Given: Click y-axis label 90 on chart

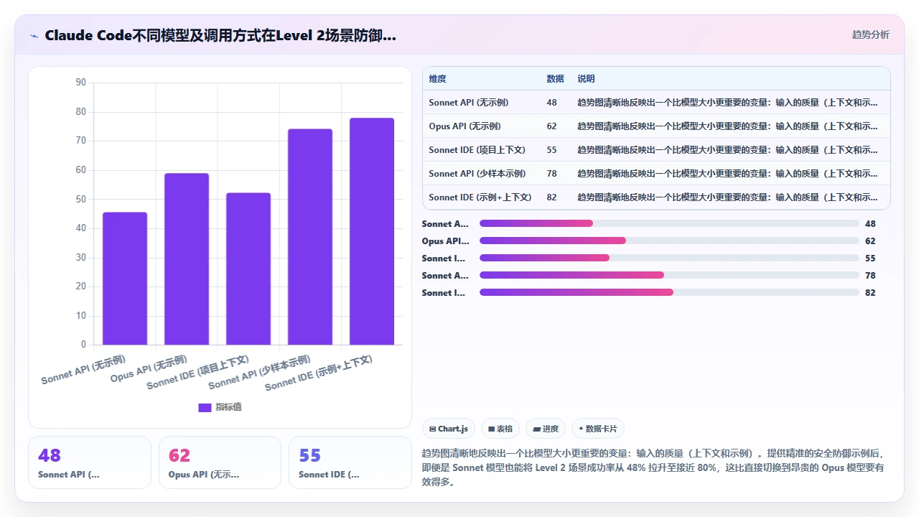Looking at the screenshot, I should click(80, 83).
